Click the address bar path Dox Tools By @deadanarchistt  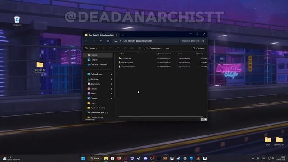tap(138, 41)
